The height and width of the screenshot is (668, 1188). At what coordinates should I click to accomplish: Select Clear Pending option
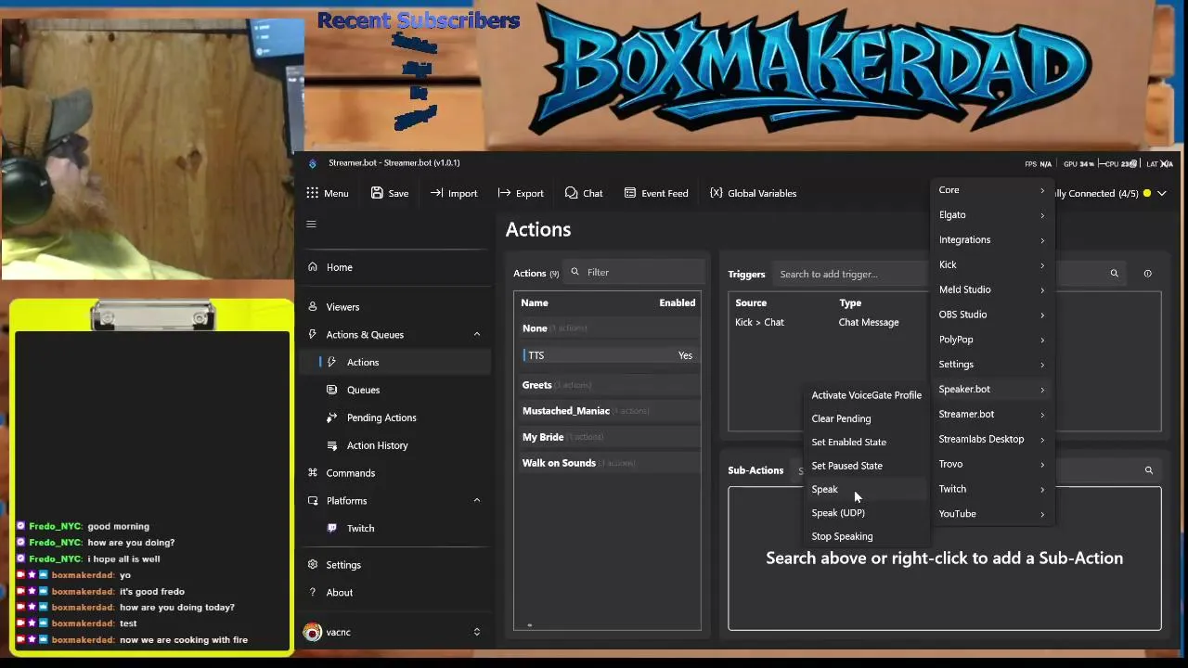pos(866,418)
